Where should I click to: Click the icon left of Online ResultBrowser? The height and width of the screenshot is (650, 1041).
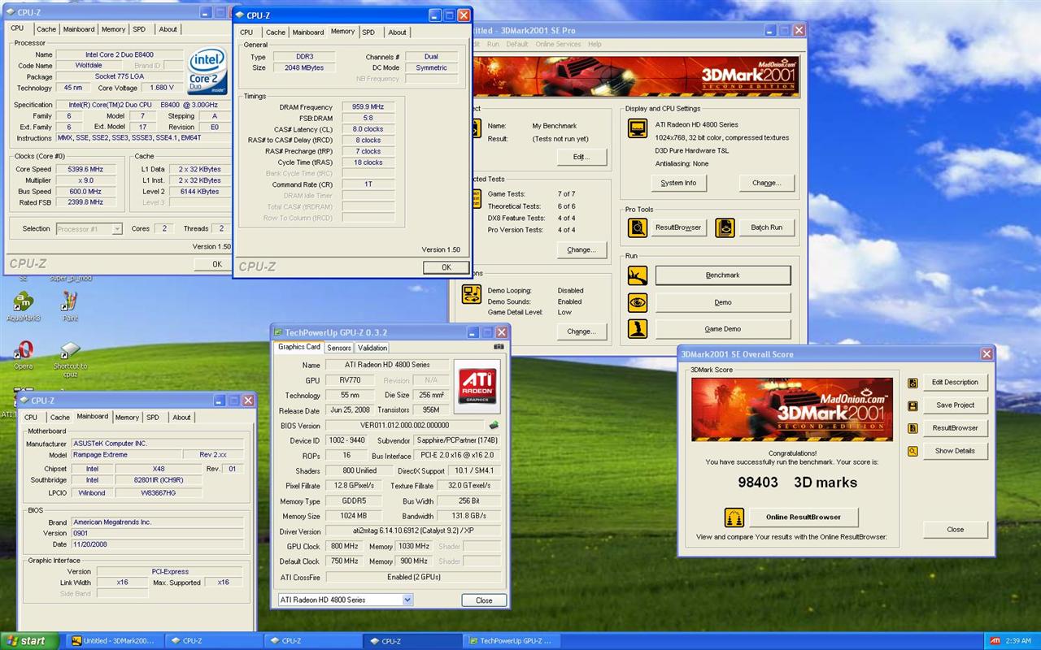[734, 517]
